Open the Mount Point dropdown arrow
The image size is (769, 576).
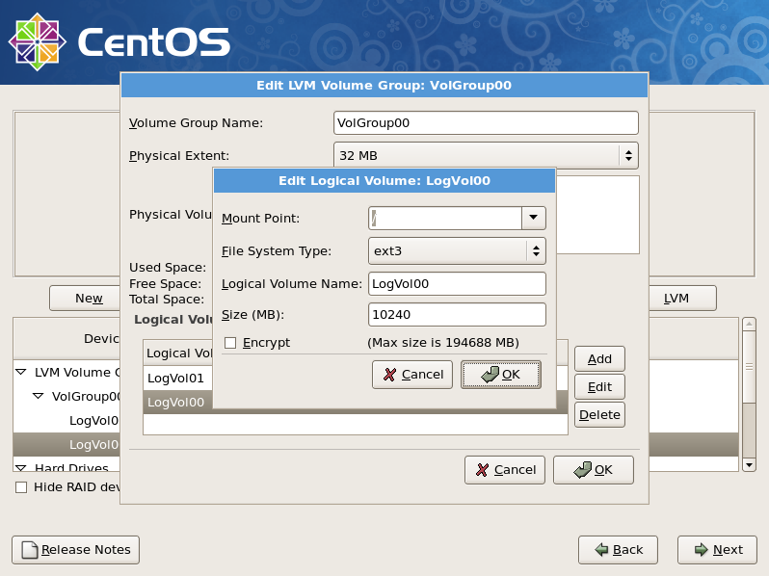(534, 218)
